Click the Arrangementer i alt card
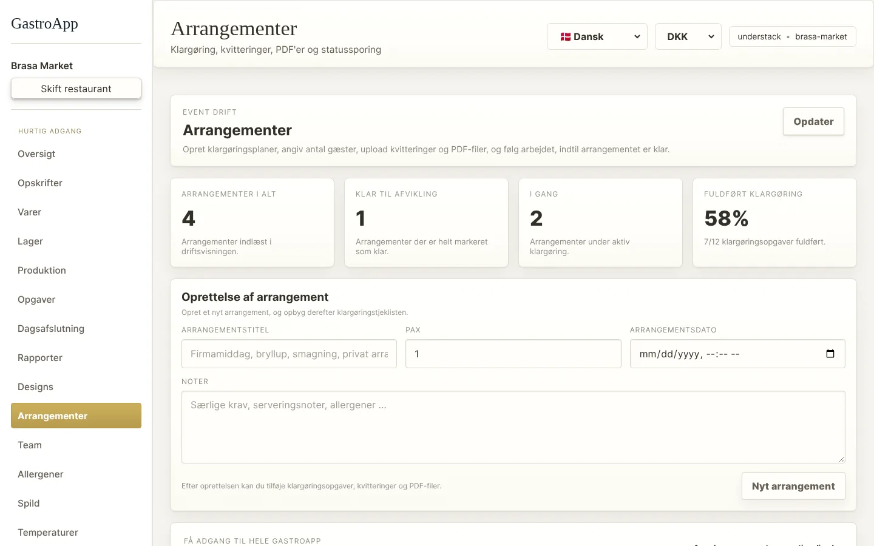The height and width of the screenshot is (546, 874). (252, 223)
